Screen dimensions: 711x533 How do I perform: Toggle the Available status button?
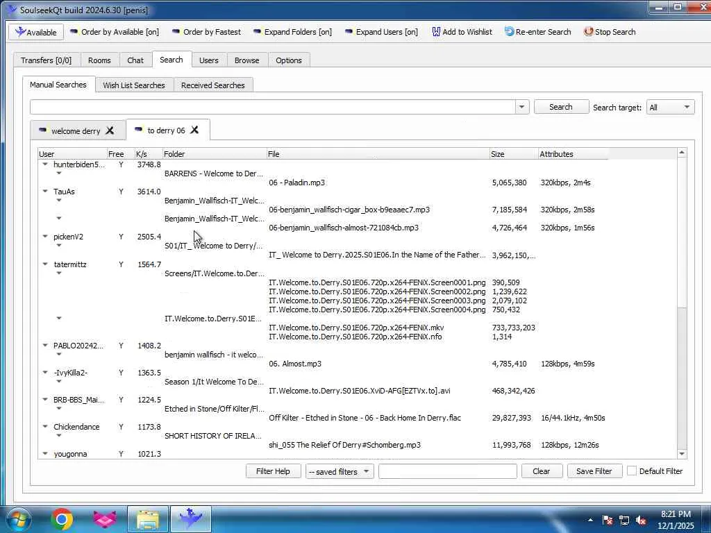[x=36, y=32]
